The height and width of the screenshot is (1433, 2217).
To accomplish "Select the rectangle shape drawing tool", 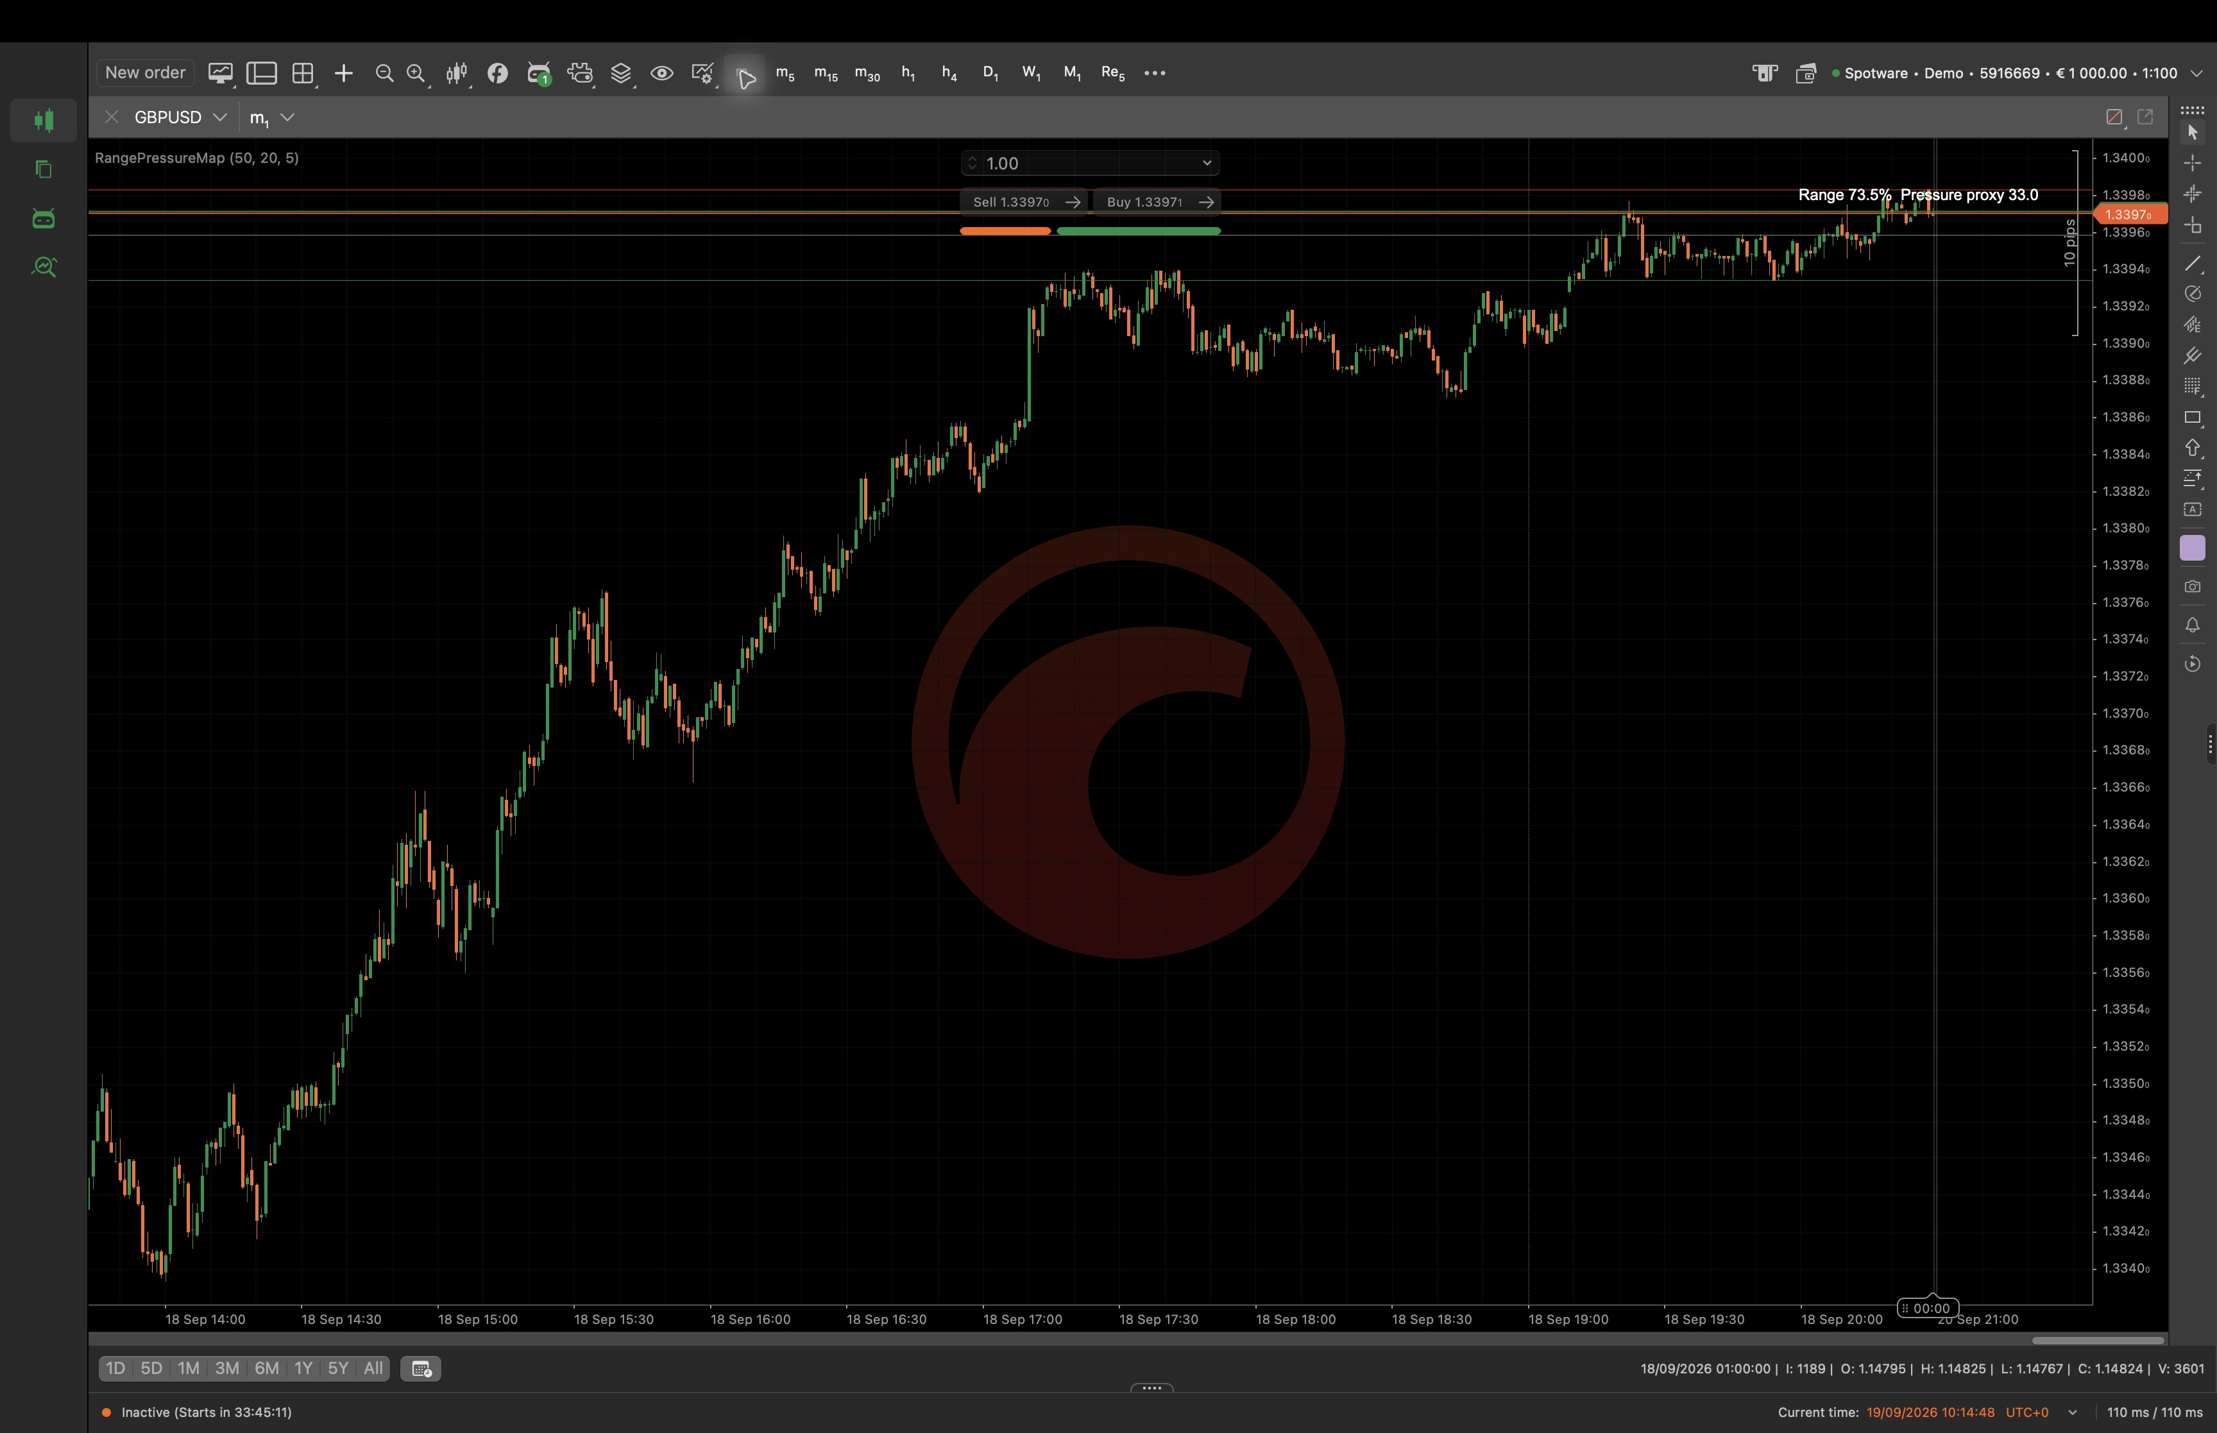I will tap(2193, 417).
